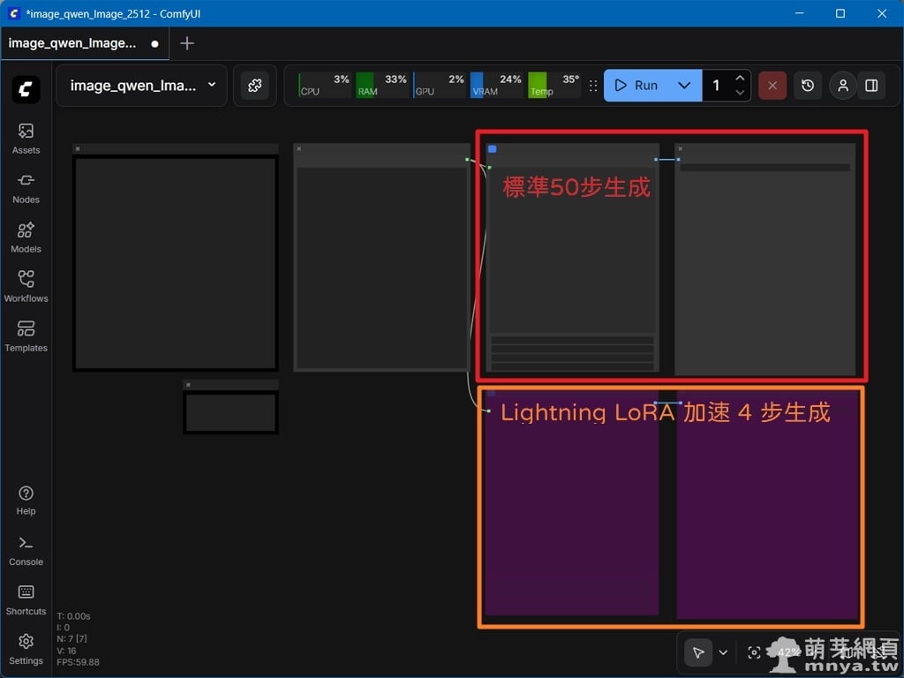Click fit view icon on canvas toolbar
The height and width of the screenshot is (678, 904).
pos(754,652)
